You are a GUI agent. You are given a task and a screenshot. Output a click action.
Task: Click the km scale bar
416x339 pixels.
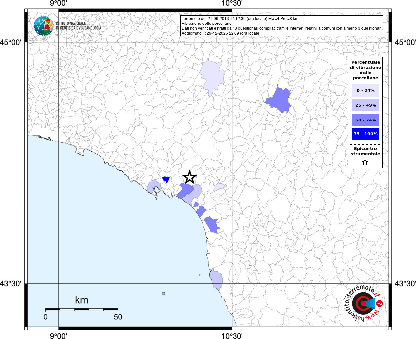point(81,309)
